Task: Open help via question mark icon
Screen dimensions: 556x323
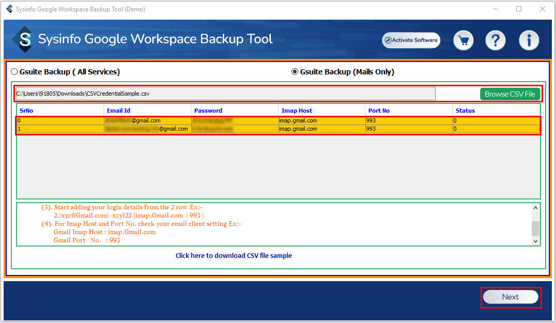Action: click(x=495, y=40)
